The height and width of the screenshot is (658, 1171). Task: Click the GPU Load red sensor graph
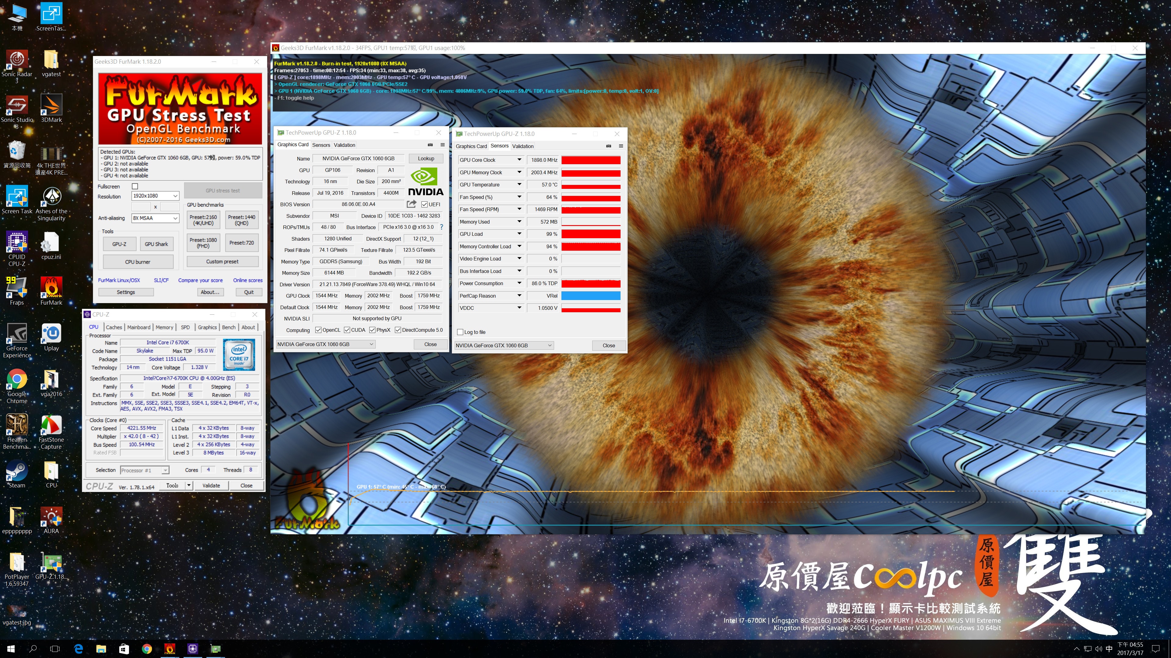click(x=591, y=234)
